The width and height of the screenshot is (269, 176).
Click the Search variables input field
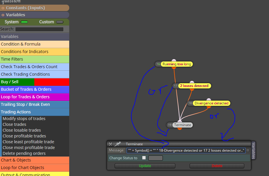click(40, 29)
